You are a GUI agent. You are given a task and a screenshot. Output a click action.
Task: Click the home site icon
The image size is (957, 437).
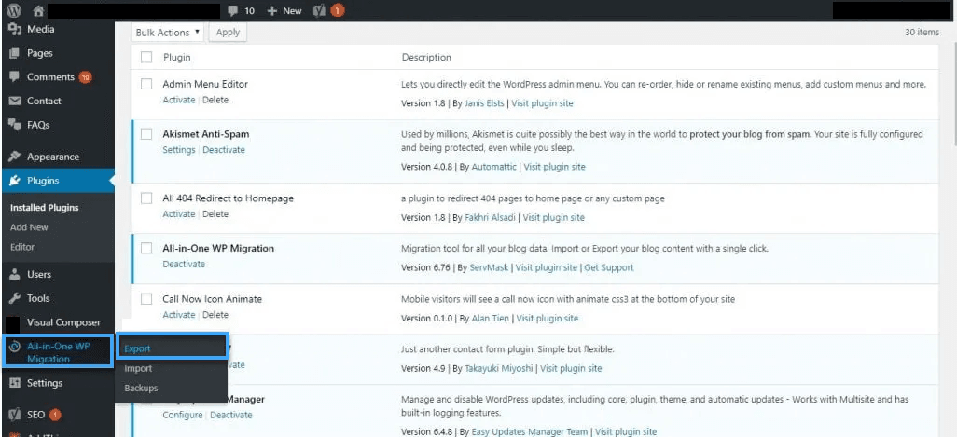point(38,10)
